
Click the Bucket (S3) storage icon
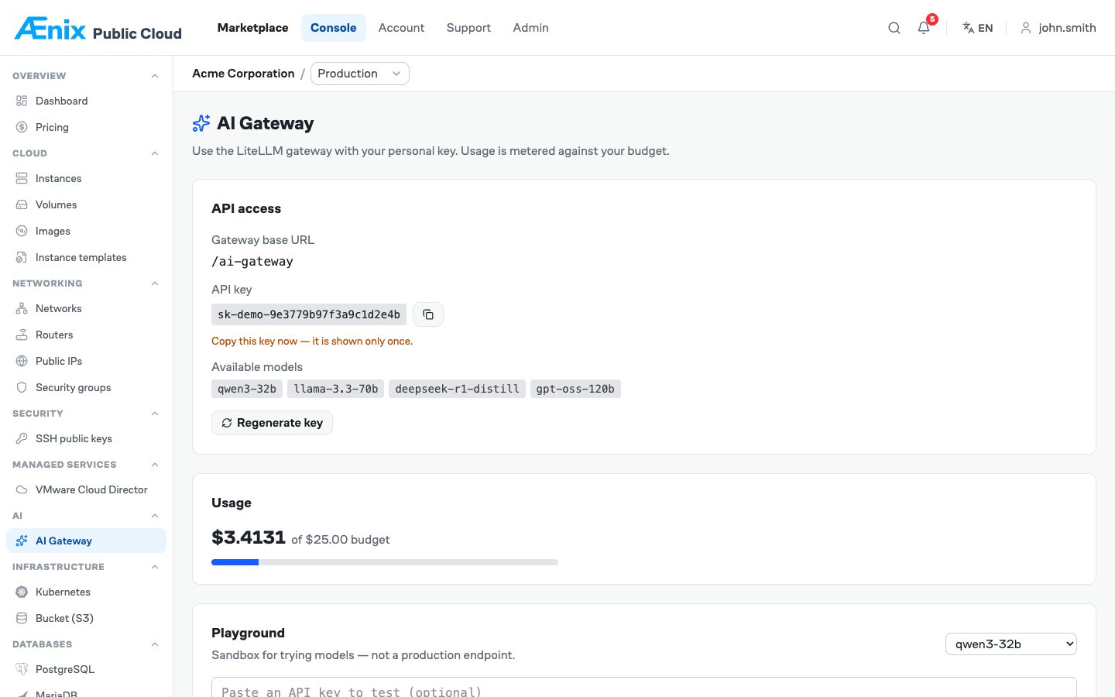(x=22, y=618)
